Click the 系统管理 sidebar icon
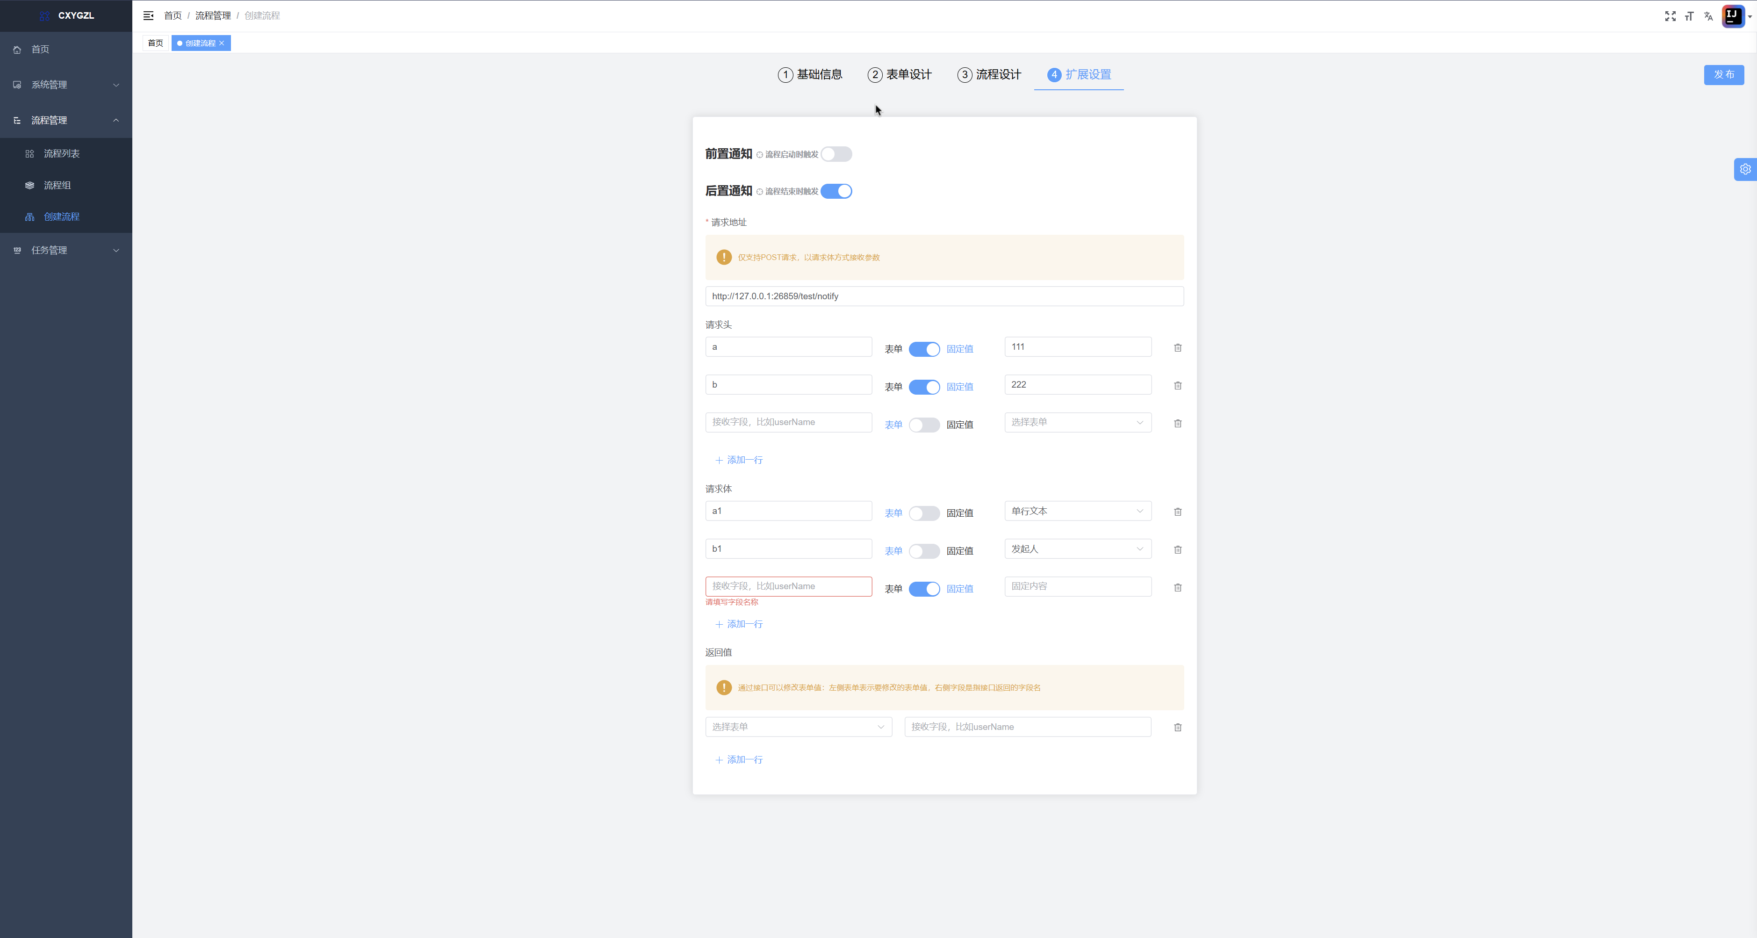1757x938 pixels. point(17,85)
